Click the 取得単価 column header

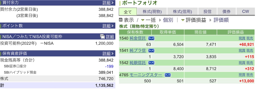[x=168, y=32]
